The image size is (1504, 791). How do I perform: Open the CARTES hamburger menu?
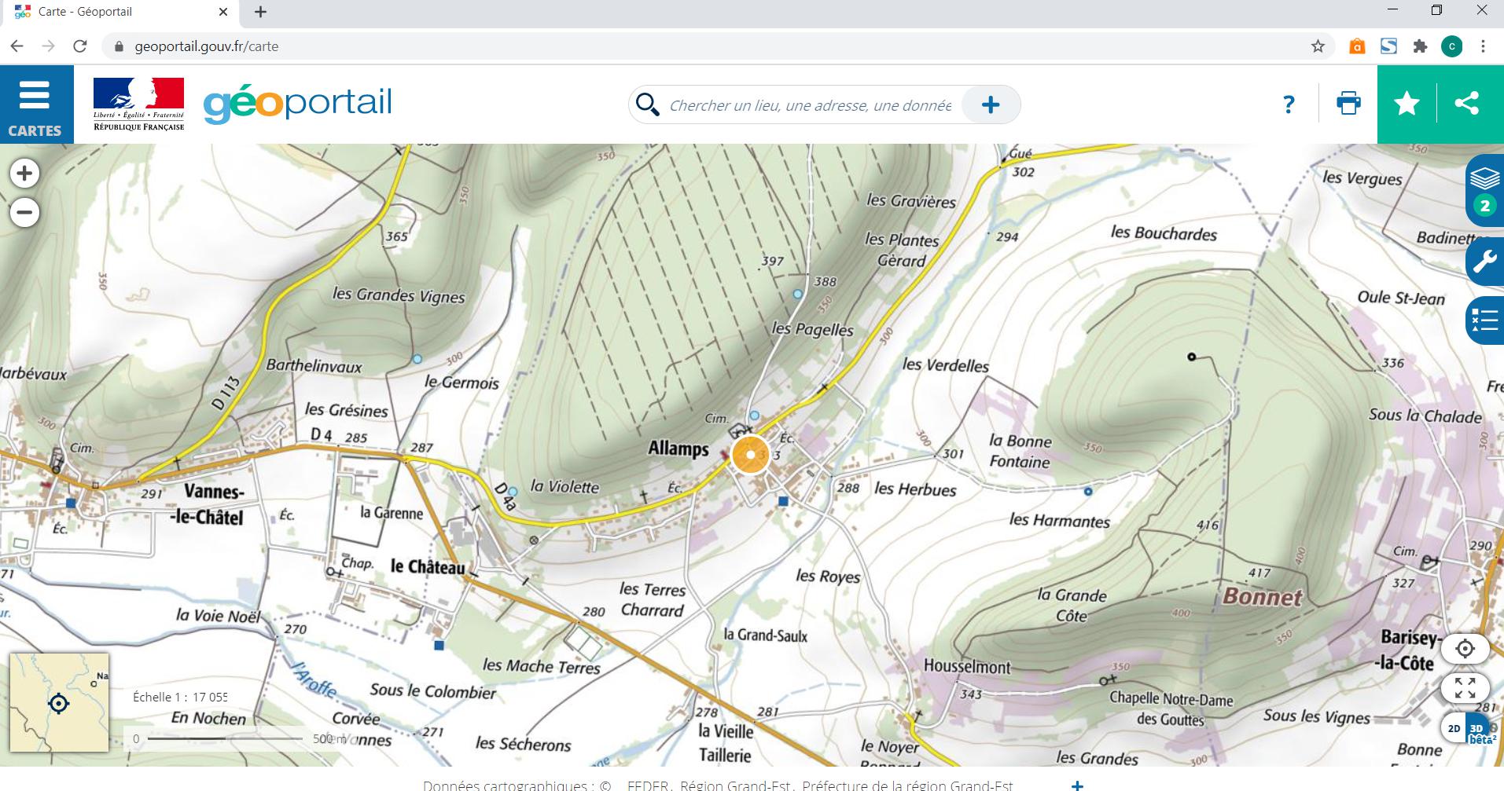pos(35,104)
